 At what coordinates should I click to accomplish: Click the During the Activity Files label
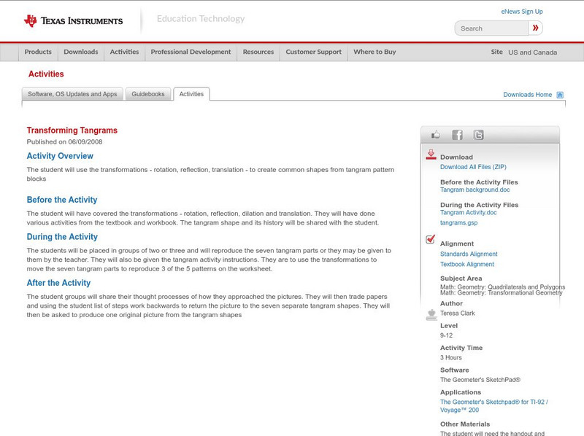479,205
